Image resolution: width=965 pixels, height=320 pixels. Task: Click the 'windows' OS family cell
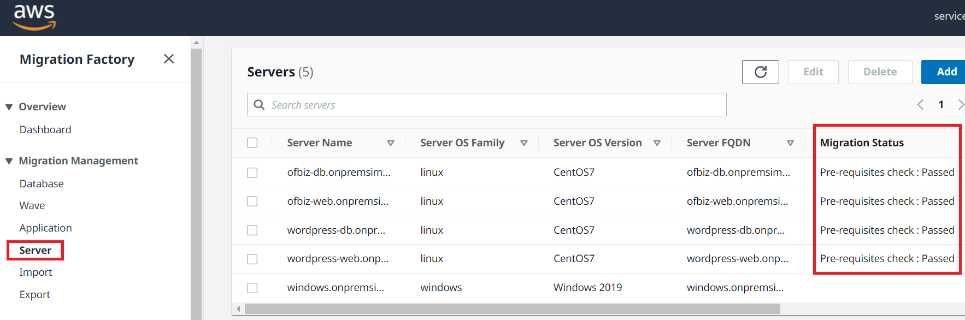coord(441,288)
